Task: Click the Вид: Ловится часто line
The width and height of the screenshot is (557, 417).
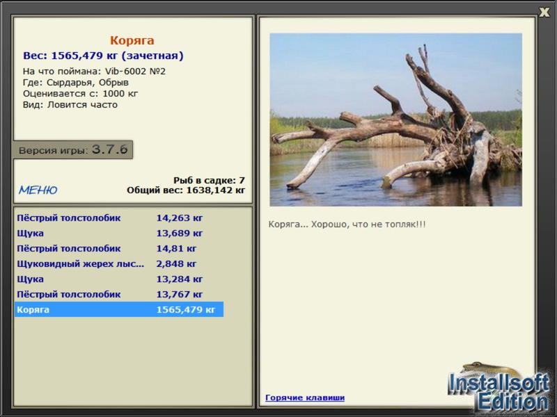Action: click(70, 105)
